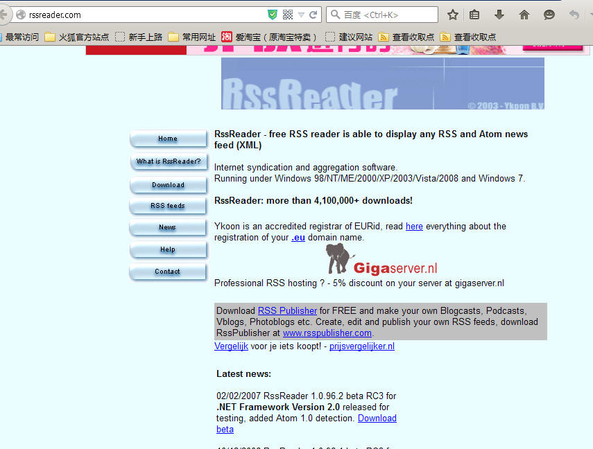The height and width of the screenshot is (449, 593).
Task: Open the RSS Publisher link
Action: coord(287,310)
